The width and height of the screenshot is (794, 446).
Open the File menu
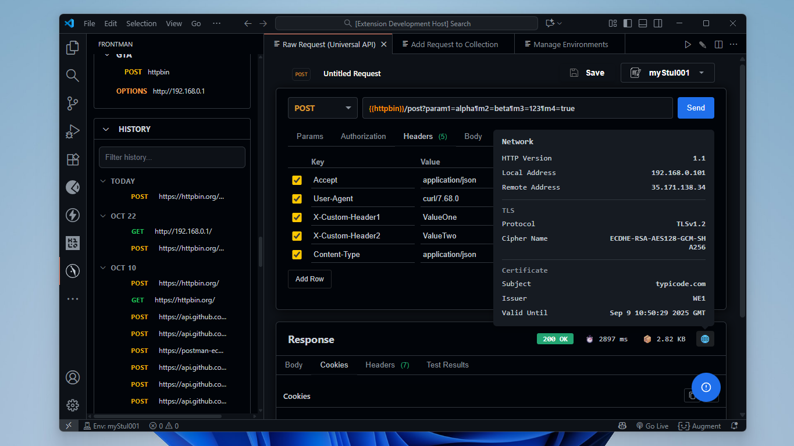pos(90,24)
